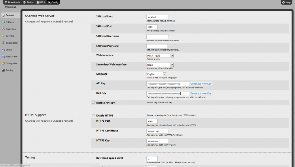
Task: Select Switches in the config sidebar
Action: pyautogui.click(x=11, y=29)
